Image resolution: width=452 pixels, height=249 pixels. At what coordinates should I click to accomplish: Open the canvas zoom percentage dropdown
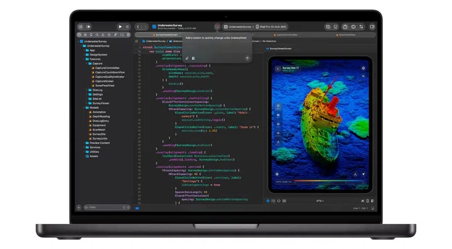[320, 201]
